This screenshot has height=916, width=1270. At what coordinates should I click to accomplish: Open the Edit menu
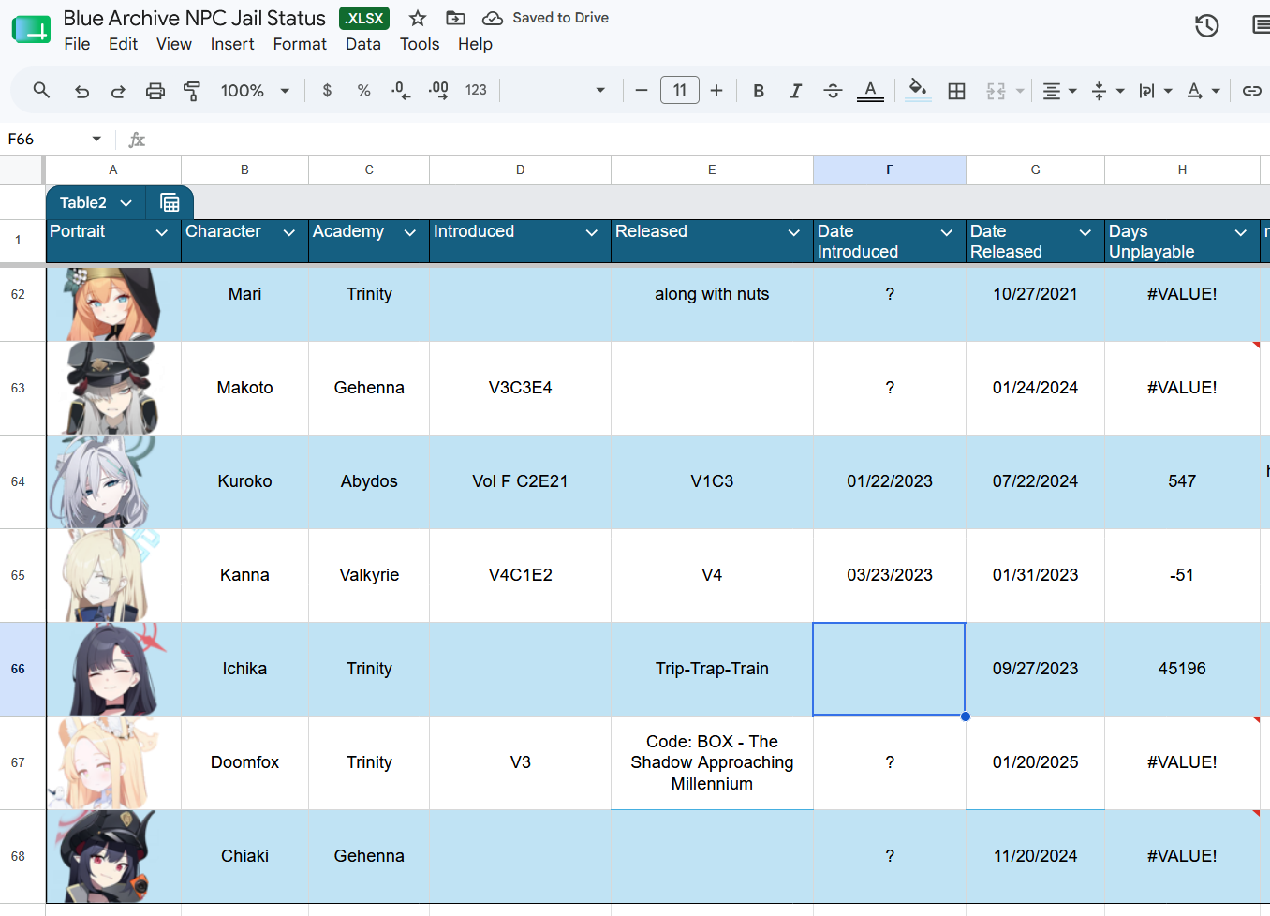point(123,44)
